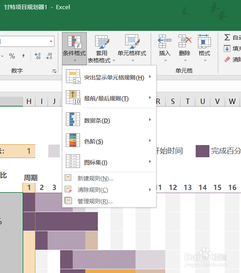
Task: Open 图标集(I) submenu
Action: (109, 161)
